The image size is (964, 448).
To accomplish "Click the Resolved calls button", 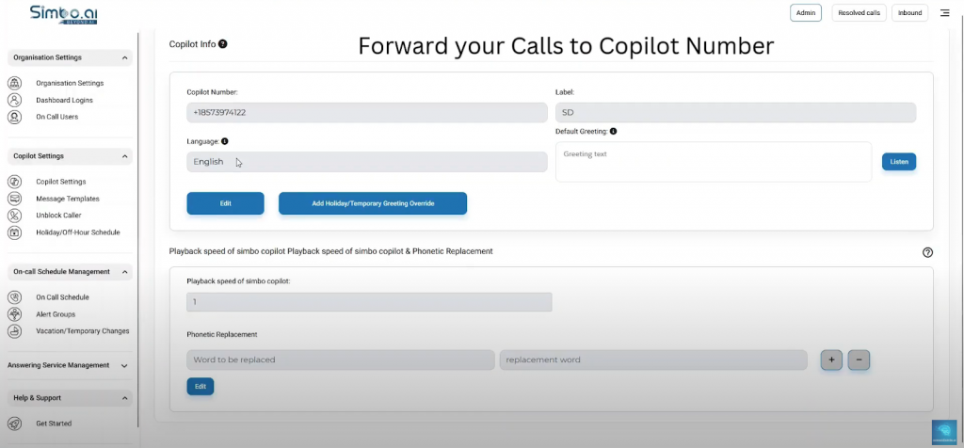I will pyautogui.click(x=859, y=13).
